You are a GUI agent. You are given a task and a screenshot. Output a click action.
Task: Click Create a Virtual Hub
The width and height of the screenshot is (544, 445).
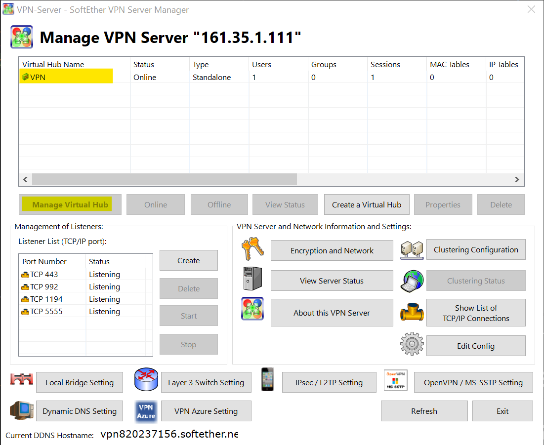(x=367, y=204)
